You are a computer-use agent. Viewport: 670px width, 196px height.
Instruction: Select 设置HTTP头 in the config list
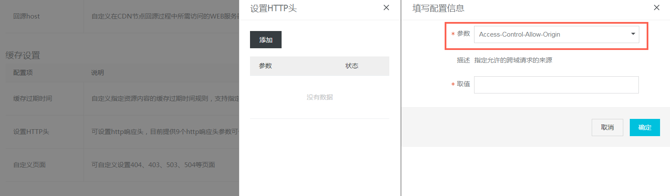point(31,131)
